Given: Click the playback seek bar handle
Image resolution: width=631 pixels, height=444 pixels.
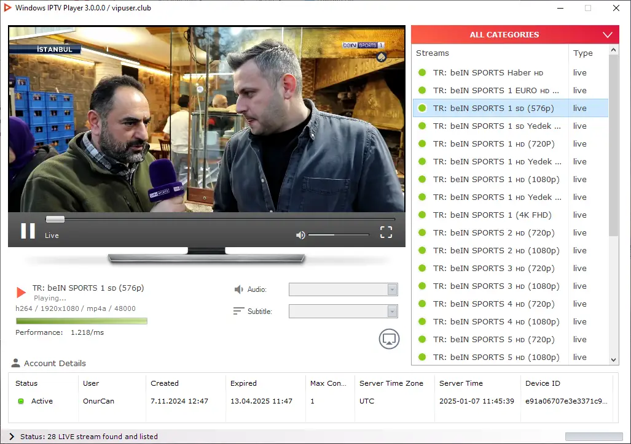Looking at the screenshot, I should pyautogui.click(x=55, y=219).
